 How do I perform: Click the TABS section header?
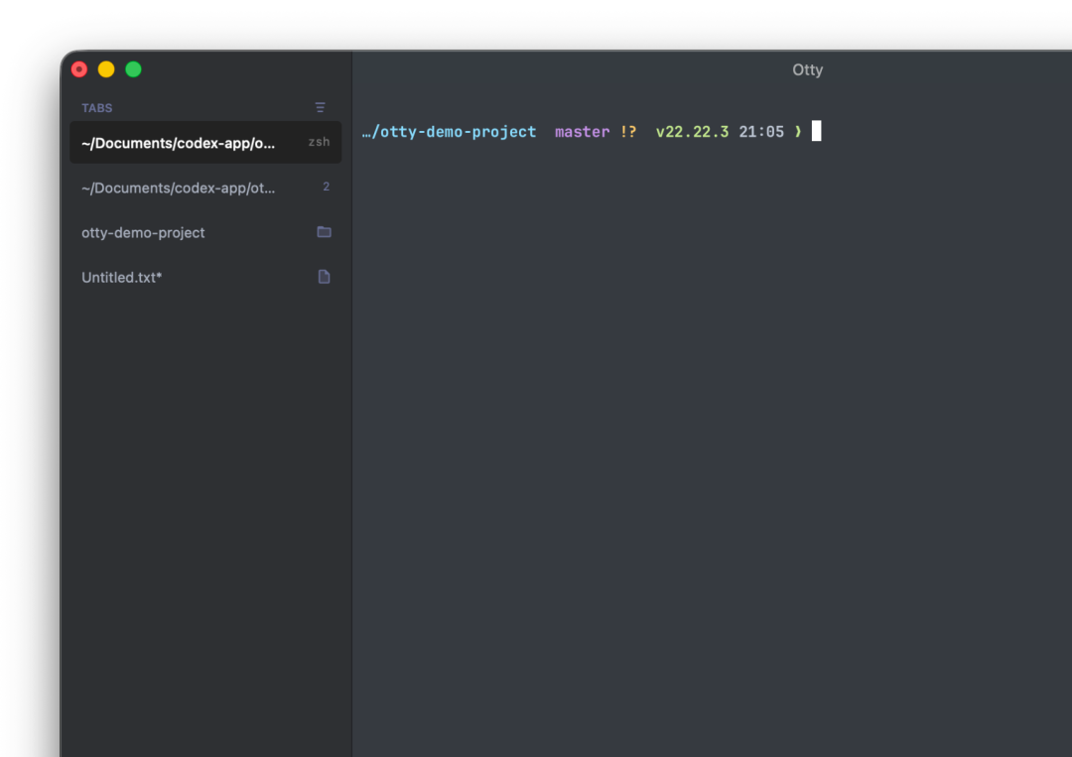tap(97, 108)
